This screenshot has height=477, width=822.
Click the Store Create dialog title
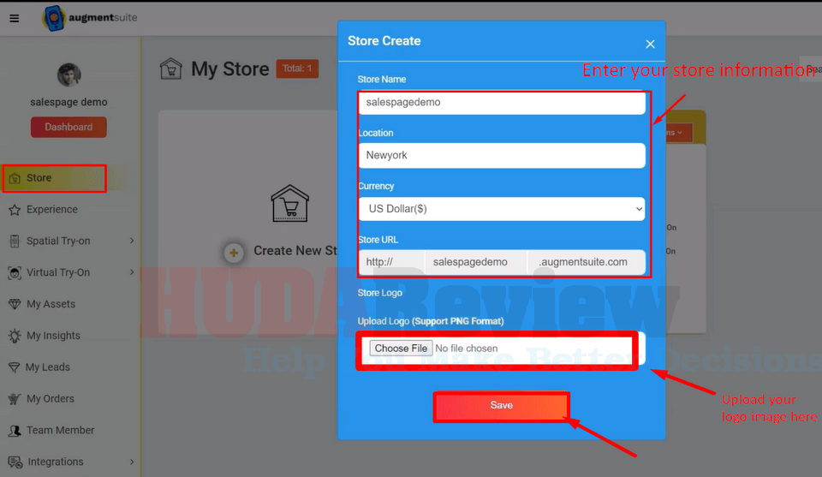coord(384,41)
